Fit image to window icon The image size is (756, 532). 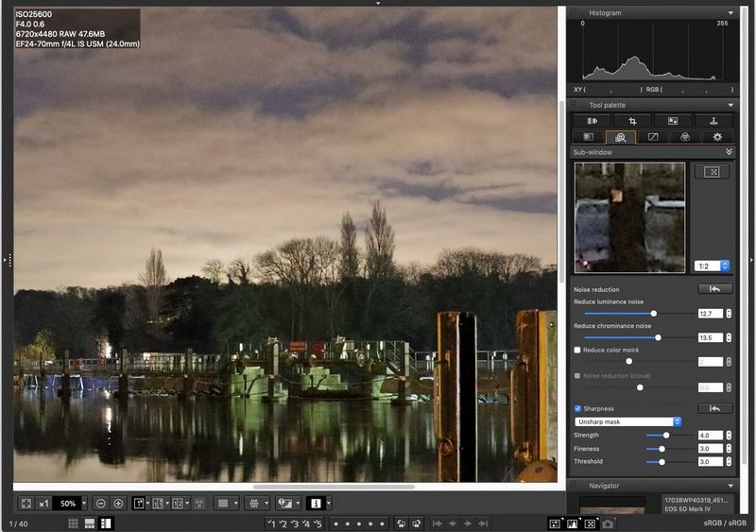tap(26, 504)
